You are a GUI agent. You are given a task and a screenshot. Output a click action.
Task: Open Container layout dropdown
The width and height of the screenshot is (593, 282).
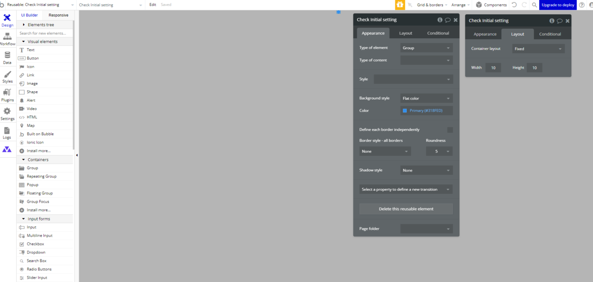[x=538, y=49]
